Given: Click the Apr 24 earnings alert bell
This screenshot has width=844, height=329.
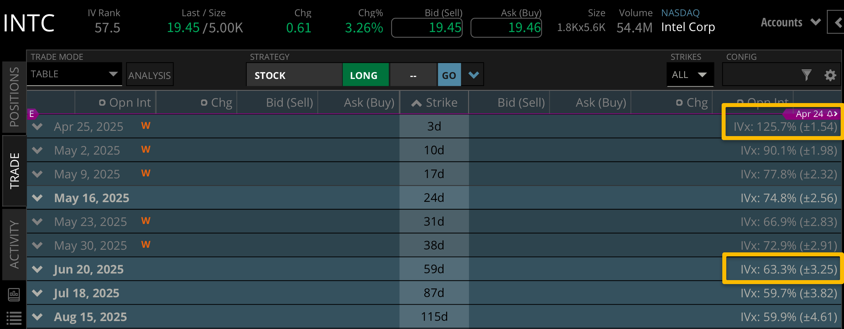Looking at the screenshot, I should click(830, 114).
